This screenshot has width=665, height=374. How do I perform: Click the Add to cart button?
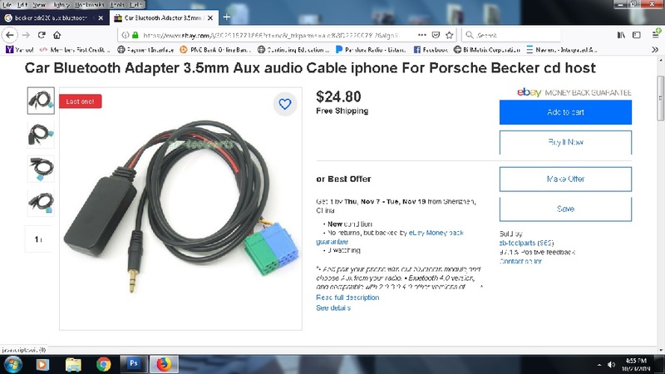tap(565, 112)
